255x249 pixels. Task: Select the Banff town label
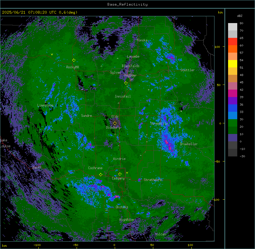tap(37, 168)
